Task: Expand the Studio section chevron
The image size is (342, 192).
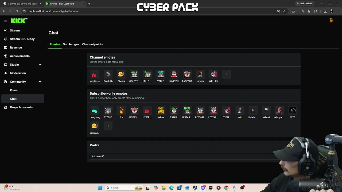Action: point(40,65)
